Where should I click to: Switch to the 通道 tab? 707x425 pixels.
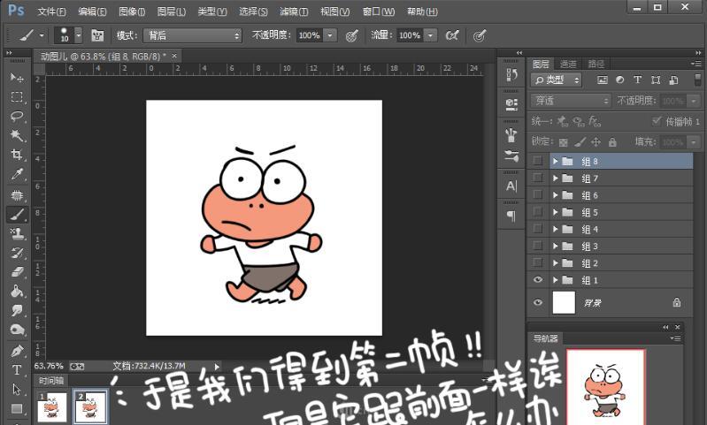click(568, 64)
